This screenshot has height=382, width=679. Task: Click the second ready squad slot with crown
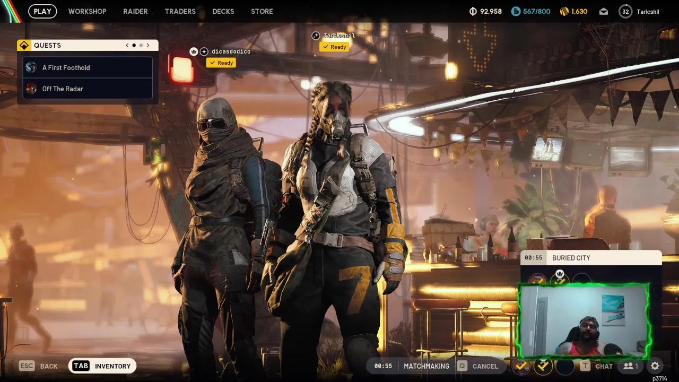[543, 366]
